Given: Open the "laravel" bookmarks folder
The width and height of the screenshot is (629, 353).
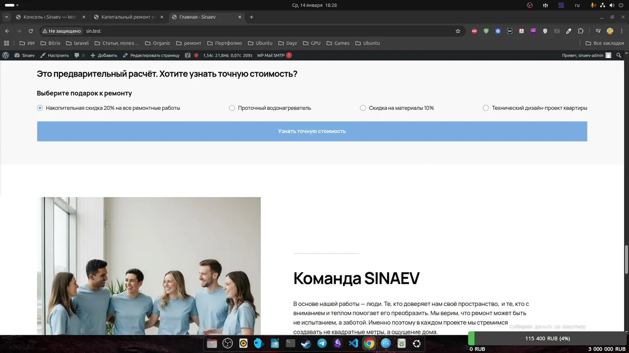Looking at the screenshot, I should pyautogui.click(x=77, y=43).
